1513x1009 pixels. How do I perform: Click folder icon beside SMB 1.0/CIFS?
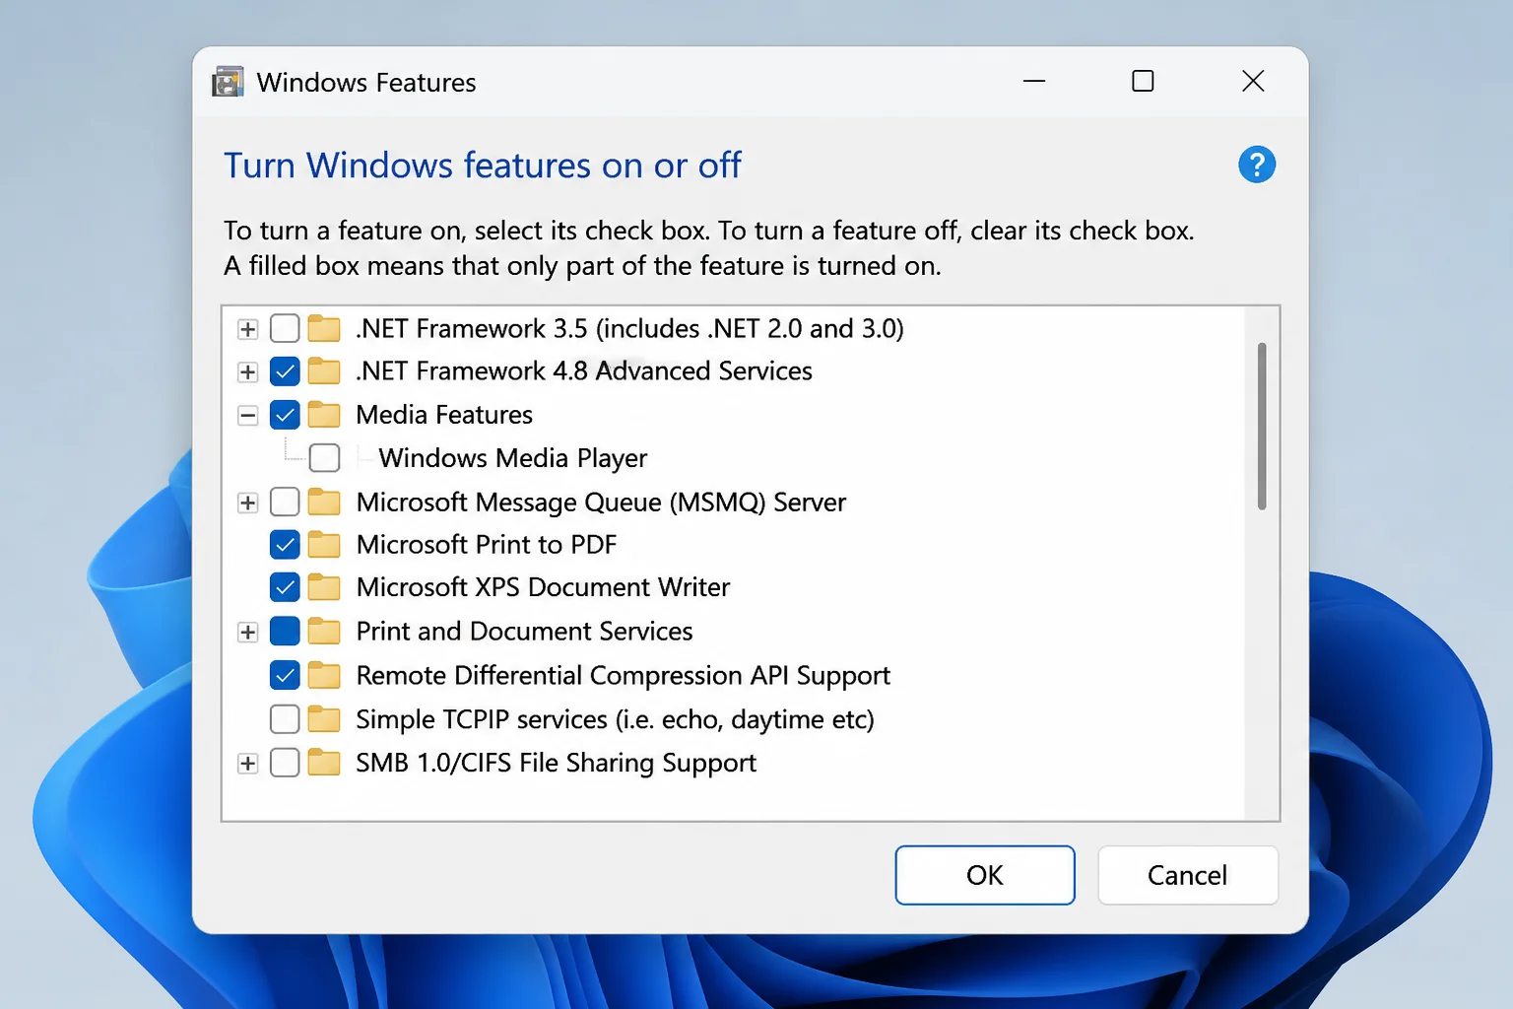click(x=324, y=763)
